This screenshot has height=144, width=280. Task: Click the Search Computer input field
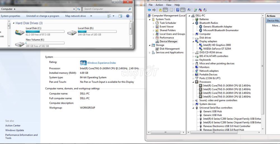(x=107, y=9)
